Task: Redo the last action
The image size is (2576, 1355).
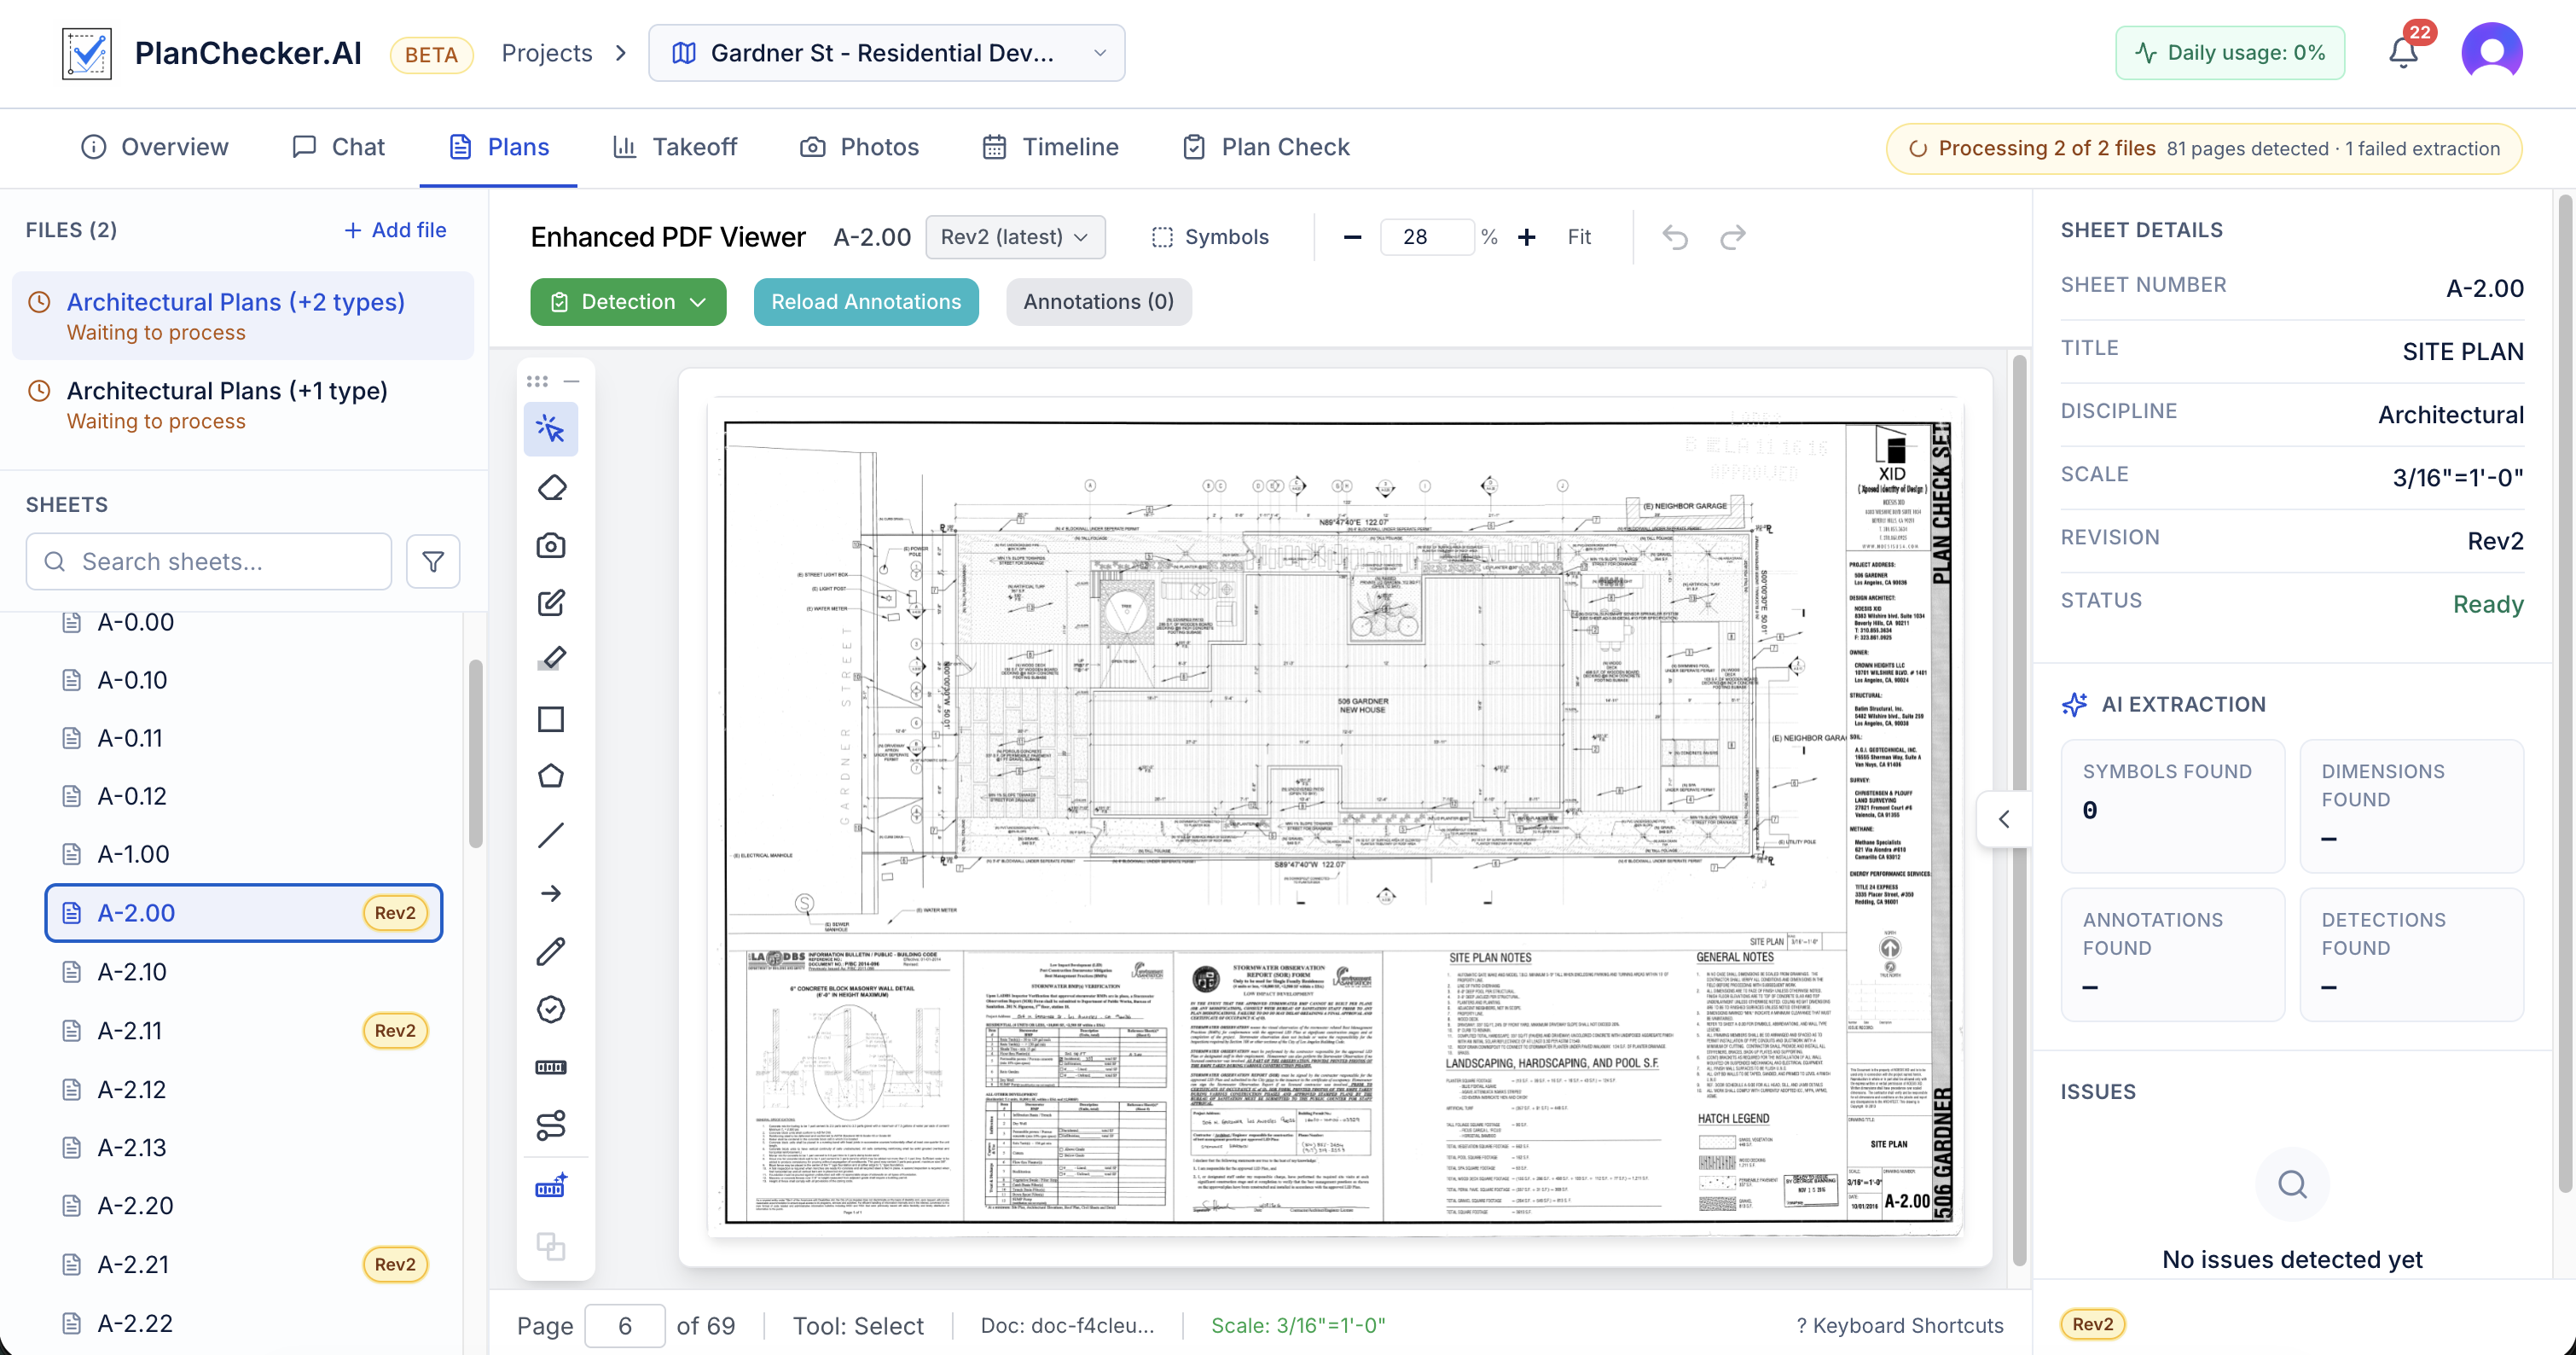Action: (1733, 237)
